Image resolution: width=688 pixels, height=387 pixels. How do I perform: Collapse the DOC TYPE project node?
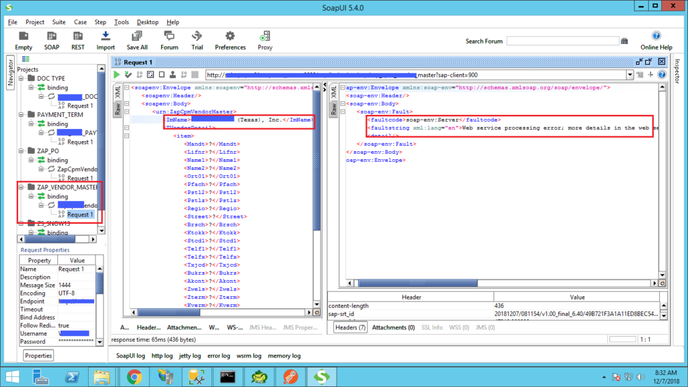point(21,79)
